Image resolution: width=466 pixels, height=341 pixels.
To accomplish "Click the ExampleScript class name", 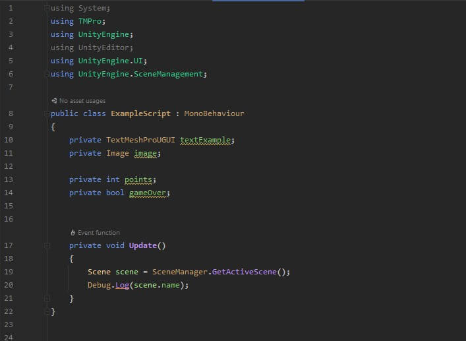I will point(140,113).
